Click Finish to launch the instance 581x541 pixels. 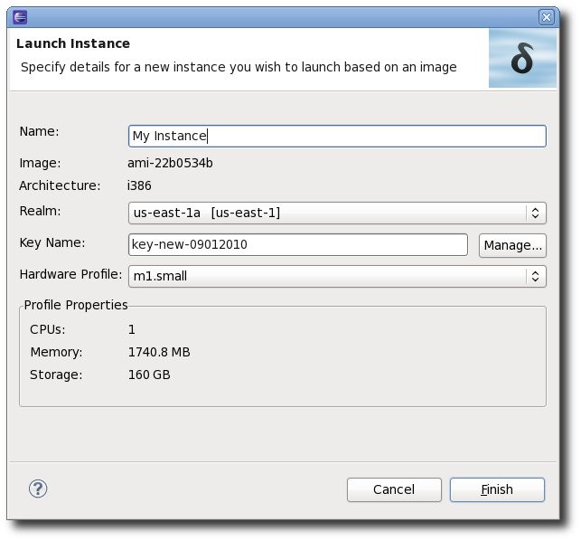click(x=497, y=489)
